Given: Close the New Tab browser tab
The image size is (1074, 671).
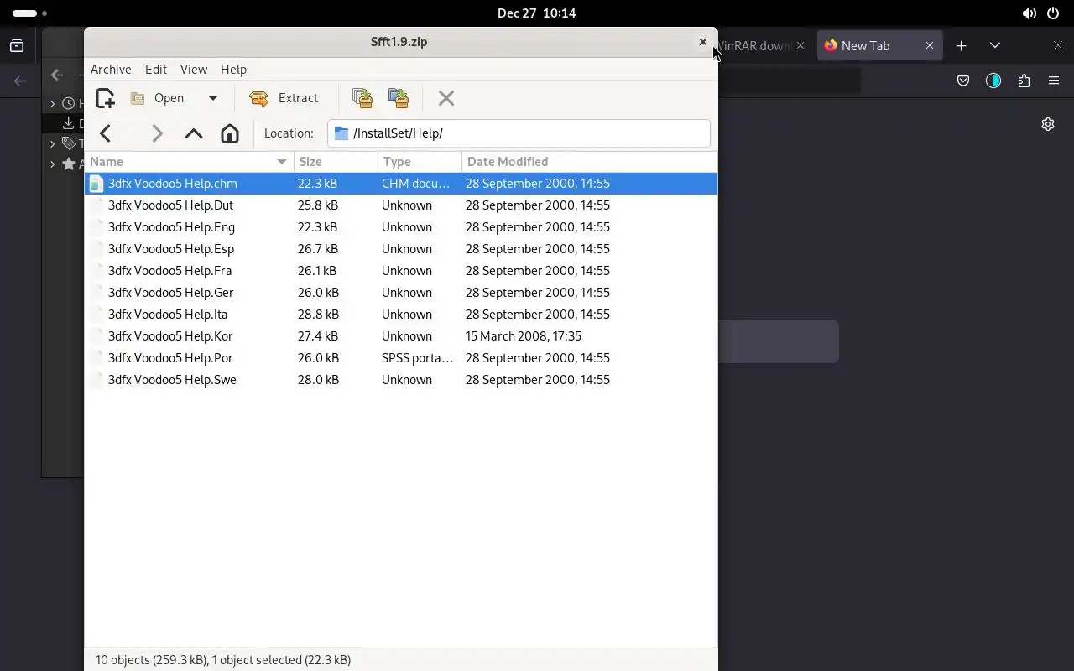Looking at the screenshot, I should [x=930, y=46].
